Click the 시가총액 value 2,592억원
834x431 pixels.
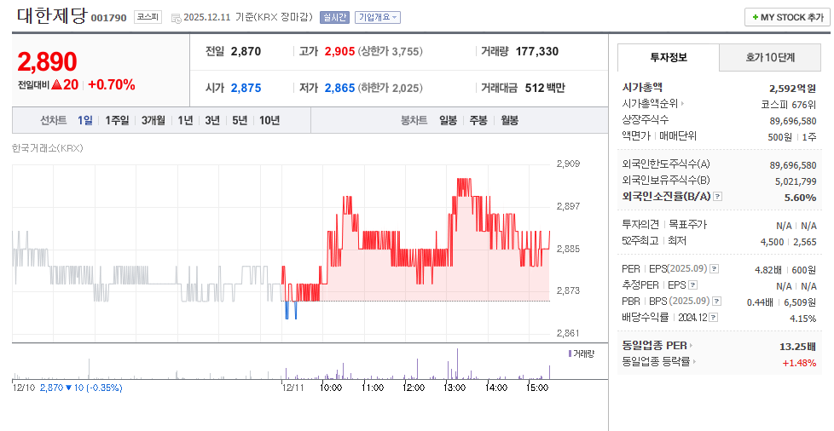point(792,89)
